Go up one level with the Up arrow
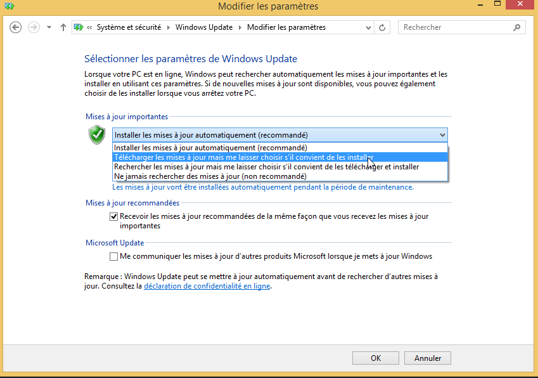 click(63, 27)
